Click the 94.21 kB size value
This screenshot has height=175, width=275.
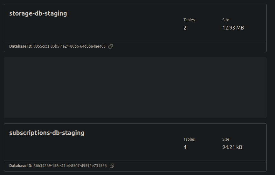coord(232,147)
